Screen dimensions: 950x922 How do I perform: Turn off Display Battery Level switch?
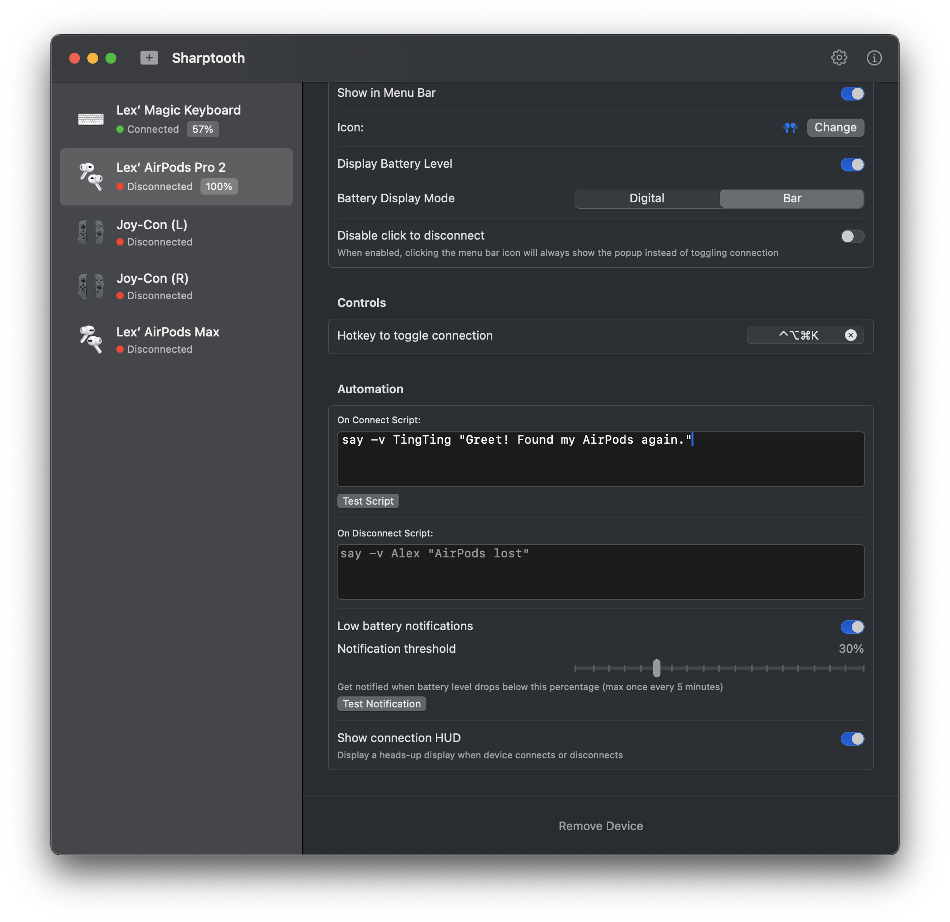pos(852,164)
